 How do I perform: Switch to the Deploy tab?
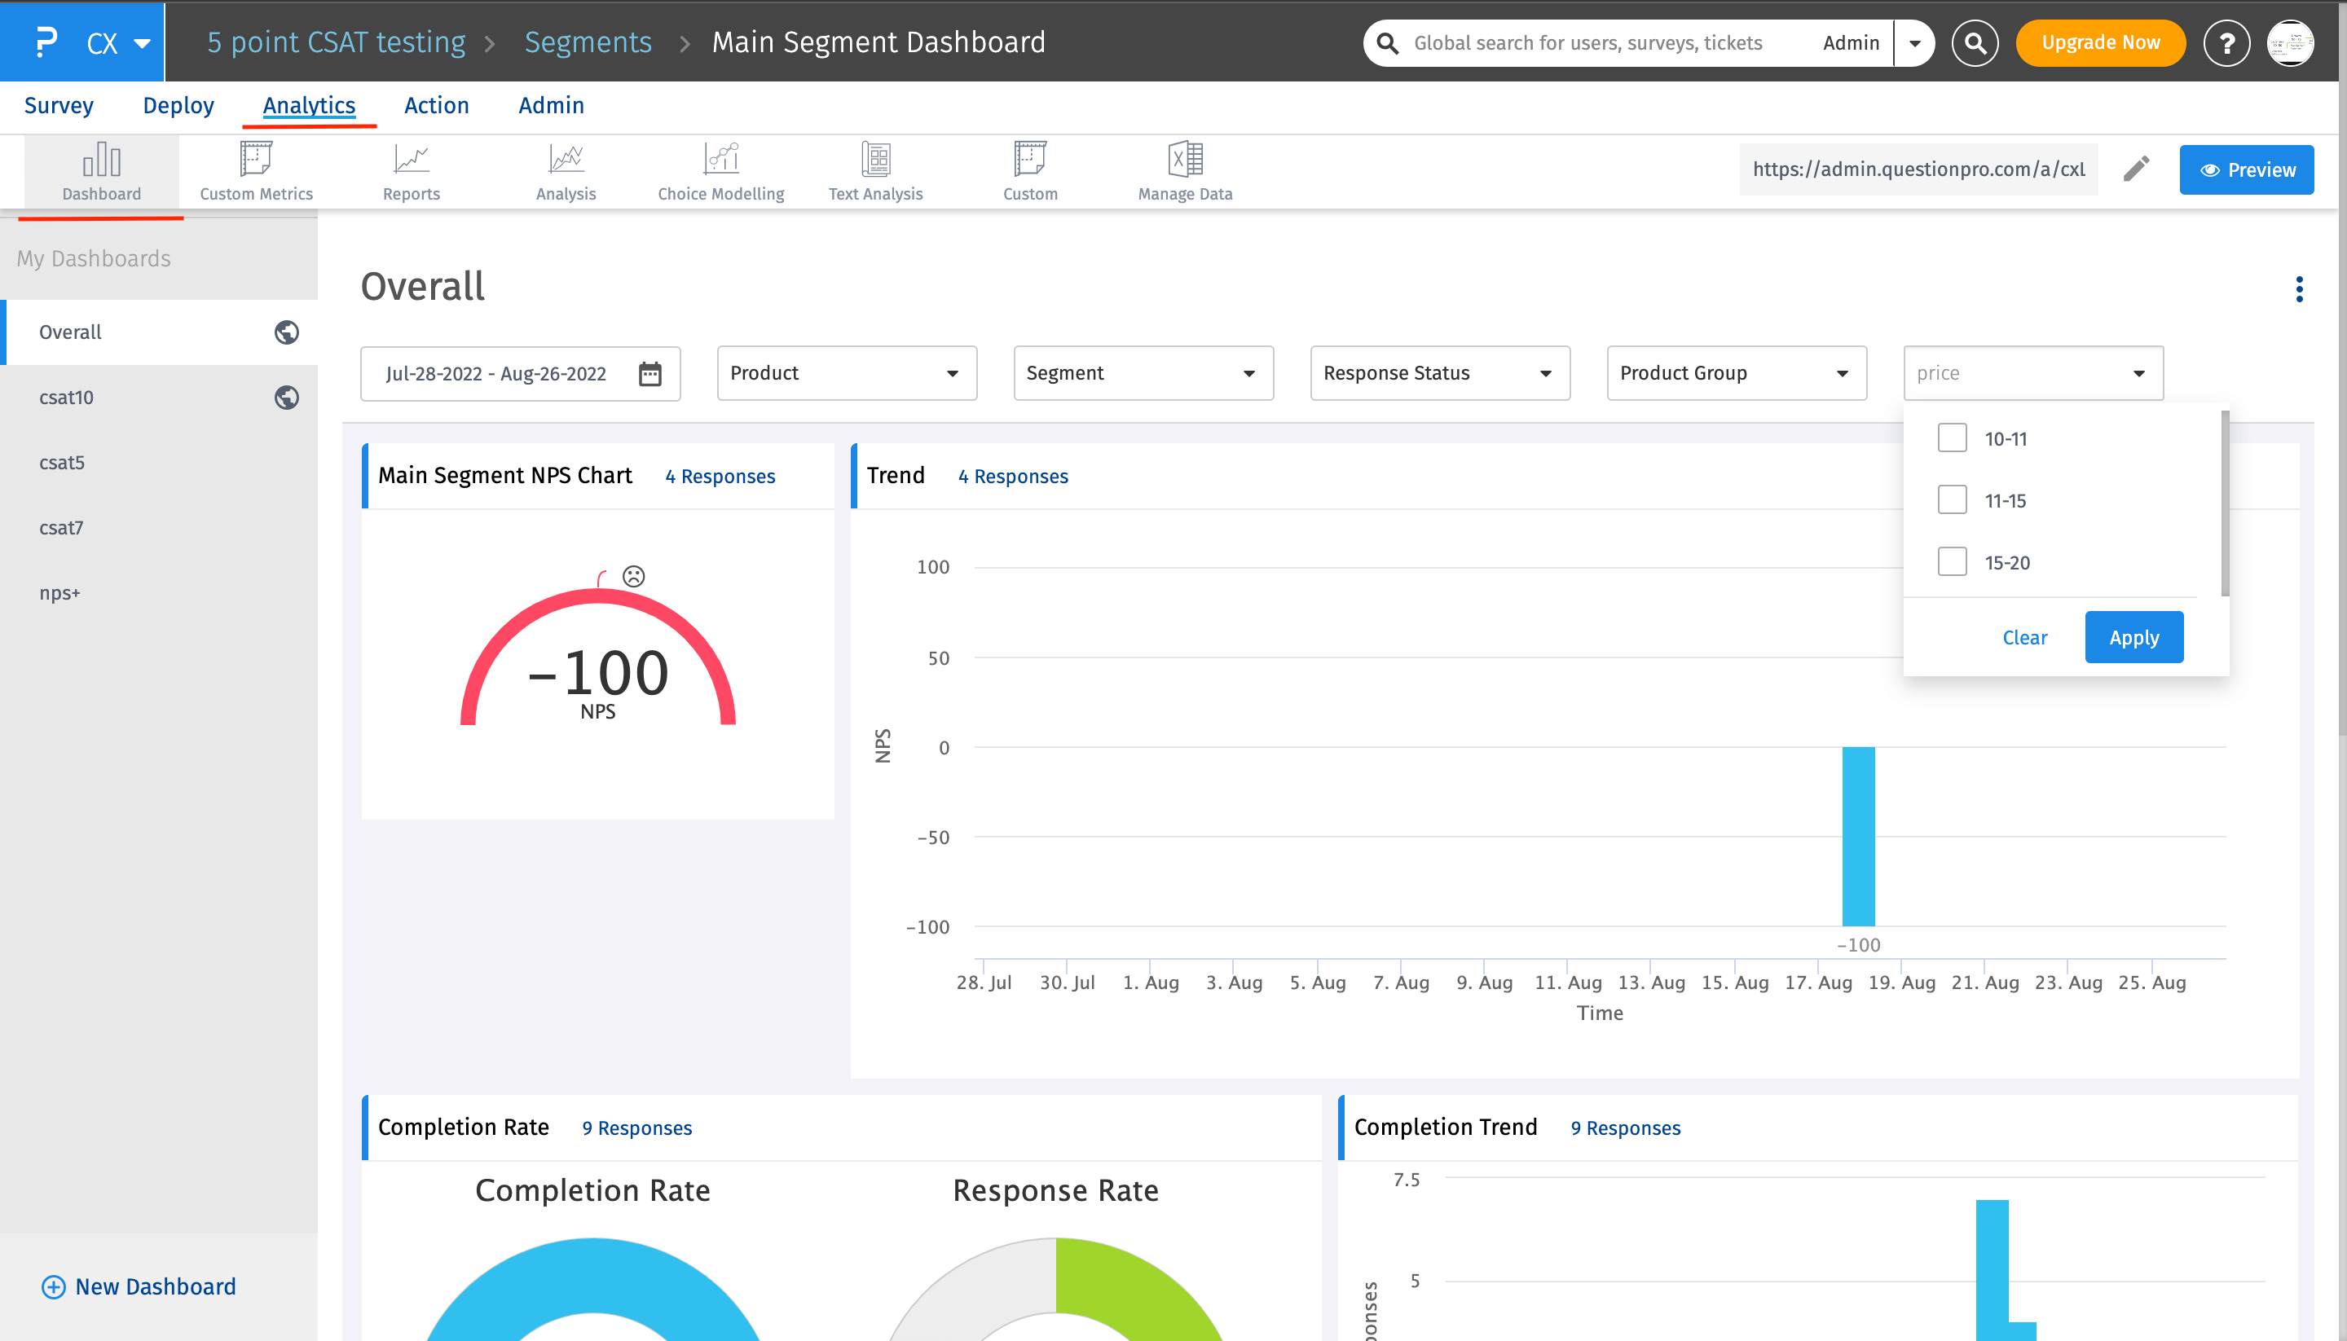178,106
